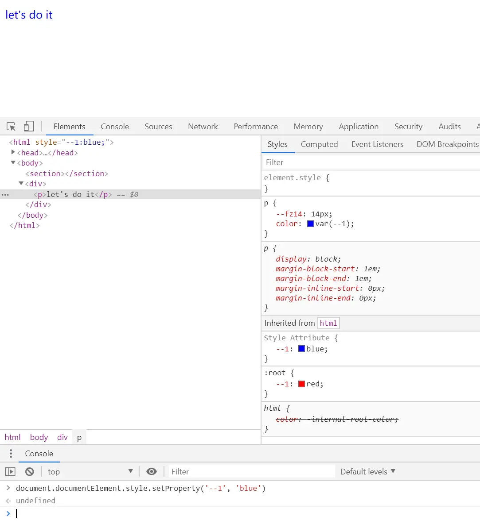Click the page text let's do it
Image resolution: width=480 pixels, height=528 pixels.
[x=29, y=15]
